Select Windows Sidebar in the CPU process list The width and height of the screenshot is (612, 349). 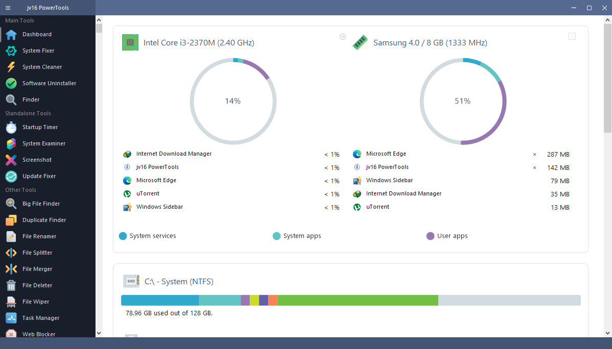159,207
